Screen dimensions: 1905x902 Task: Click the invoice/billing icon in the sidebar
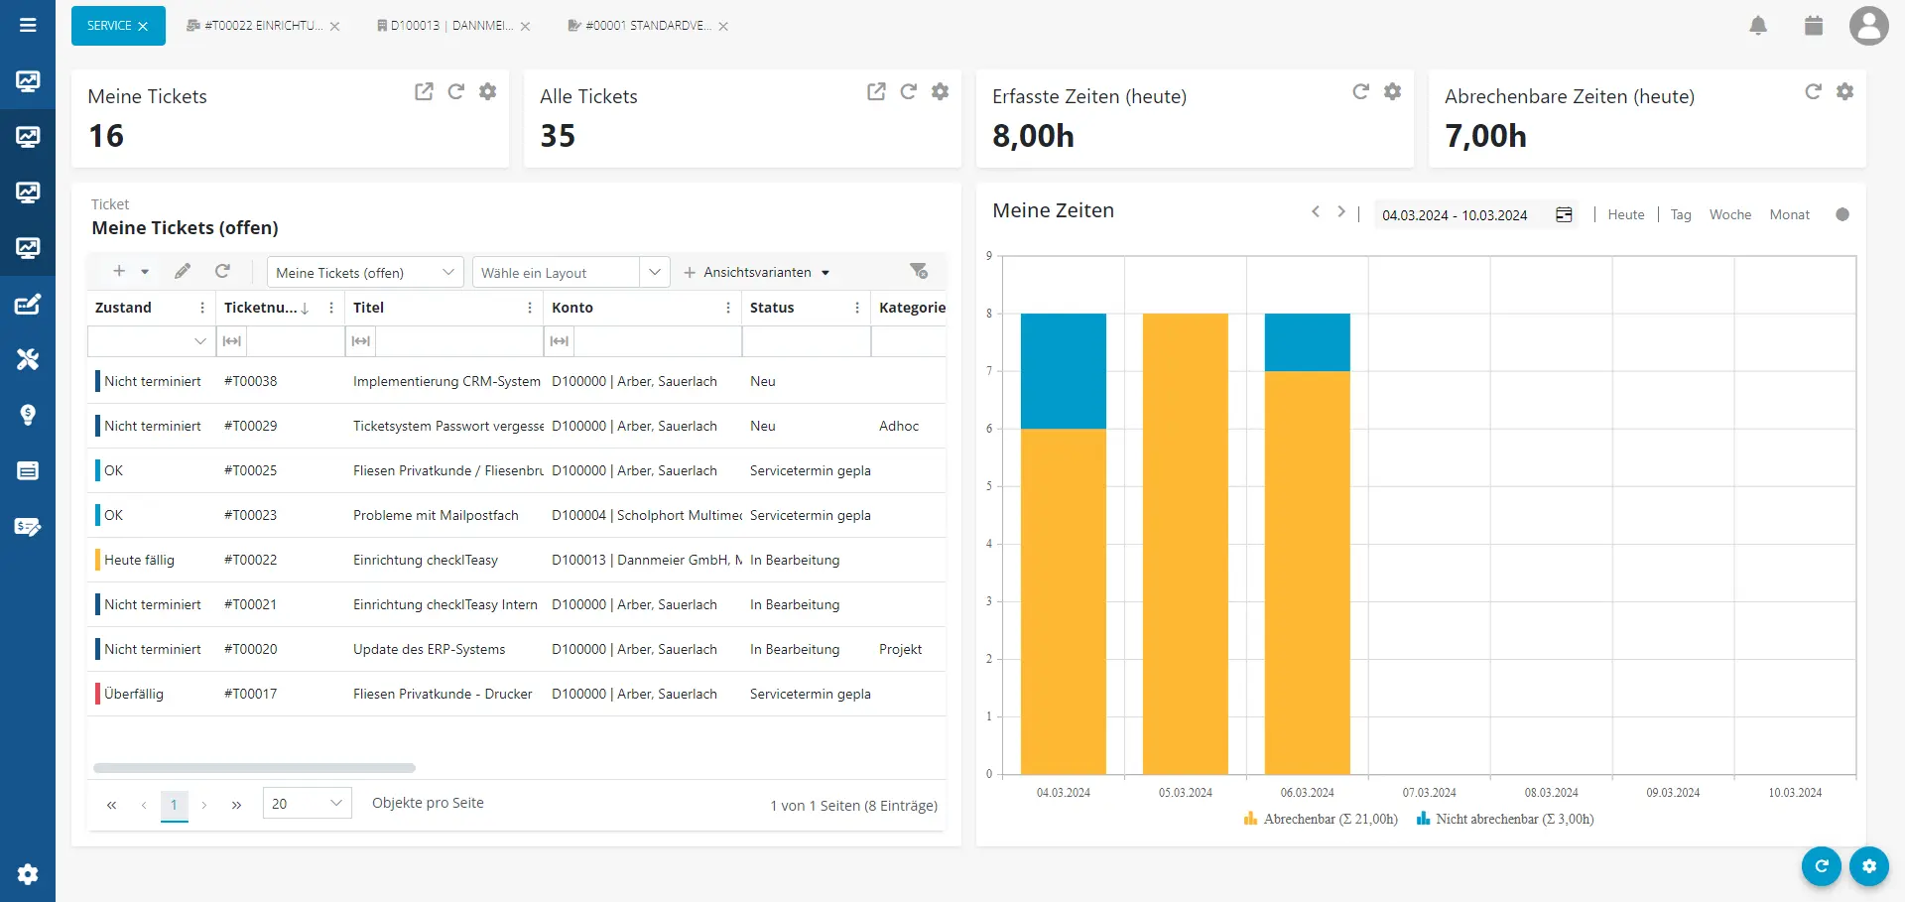tap(28, 527)
